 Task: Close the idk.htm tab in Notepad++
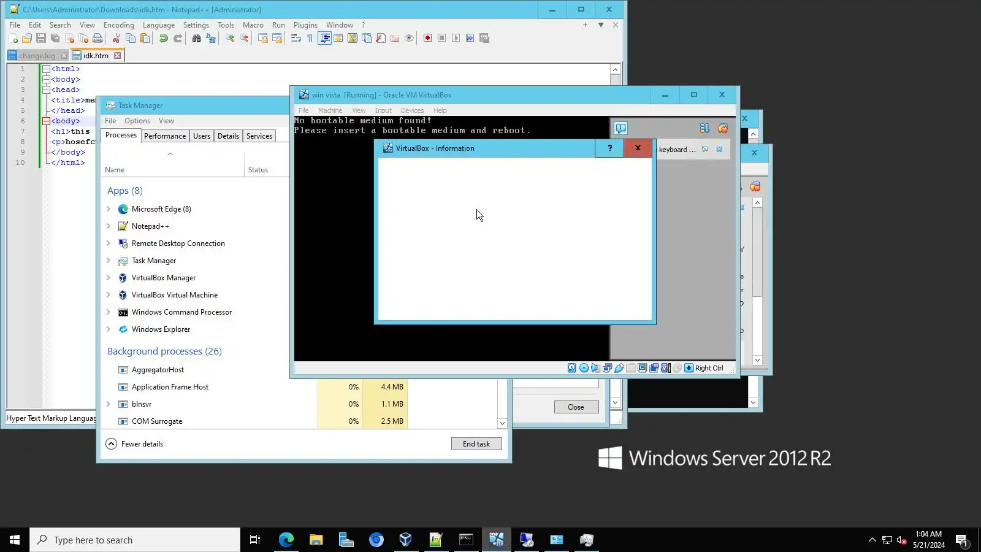[x=117, y=55]
